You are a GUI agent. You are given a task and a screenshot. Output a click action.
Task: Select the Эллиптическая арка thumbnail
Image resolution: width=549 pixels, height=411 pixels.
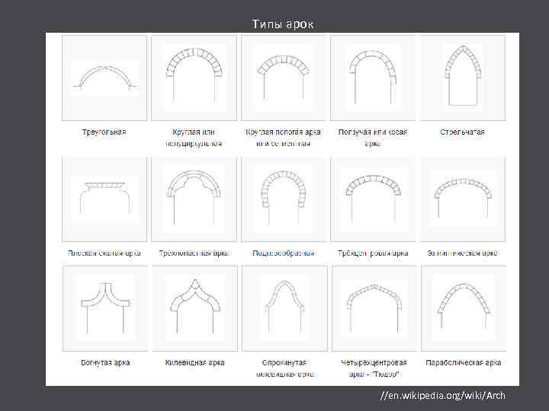(x=463, y=199)
